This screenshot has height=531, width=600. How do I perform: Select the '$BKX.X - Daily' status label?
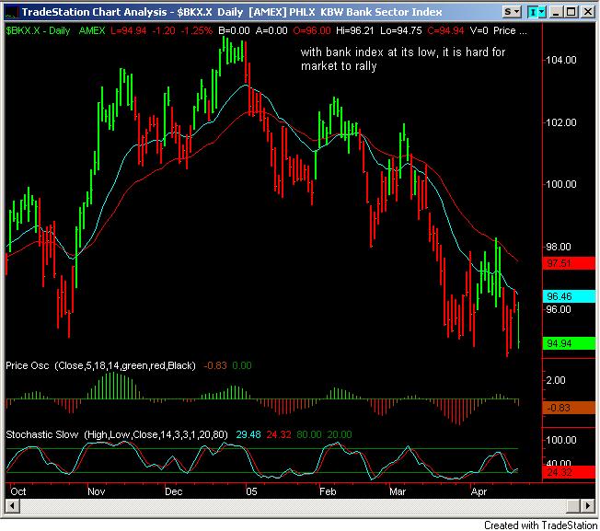38,30
